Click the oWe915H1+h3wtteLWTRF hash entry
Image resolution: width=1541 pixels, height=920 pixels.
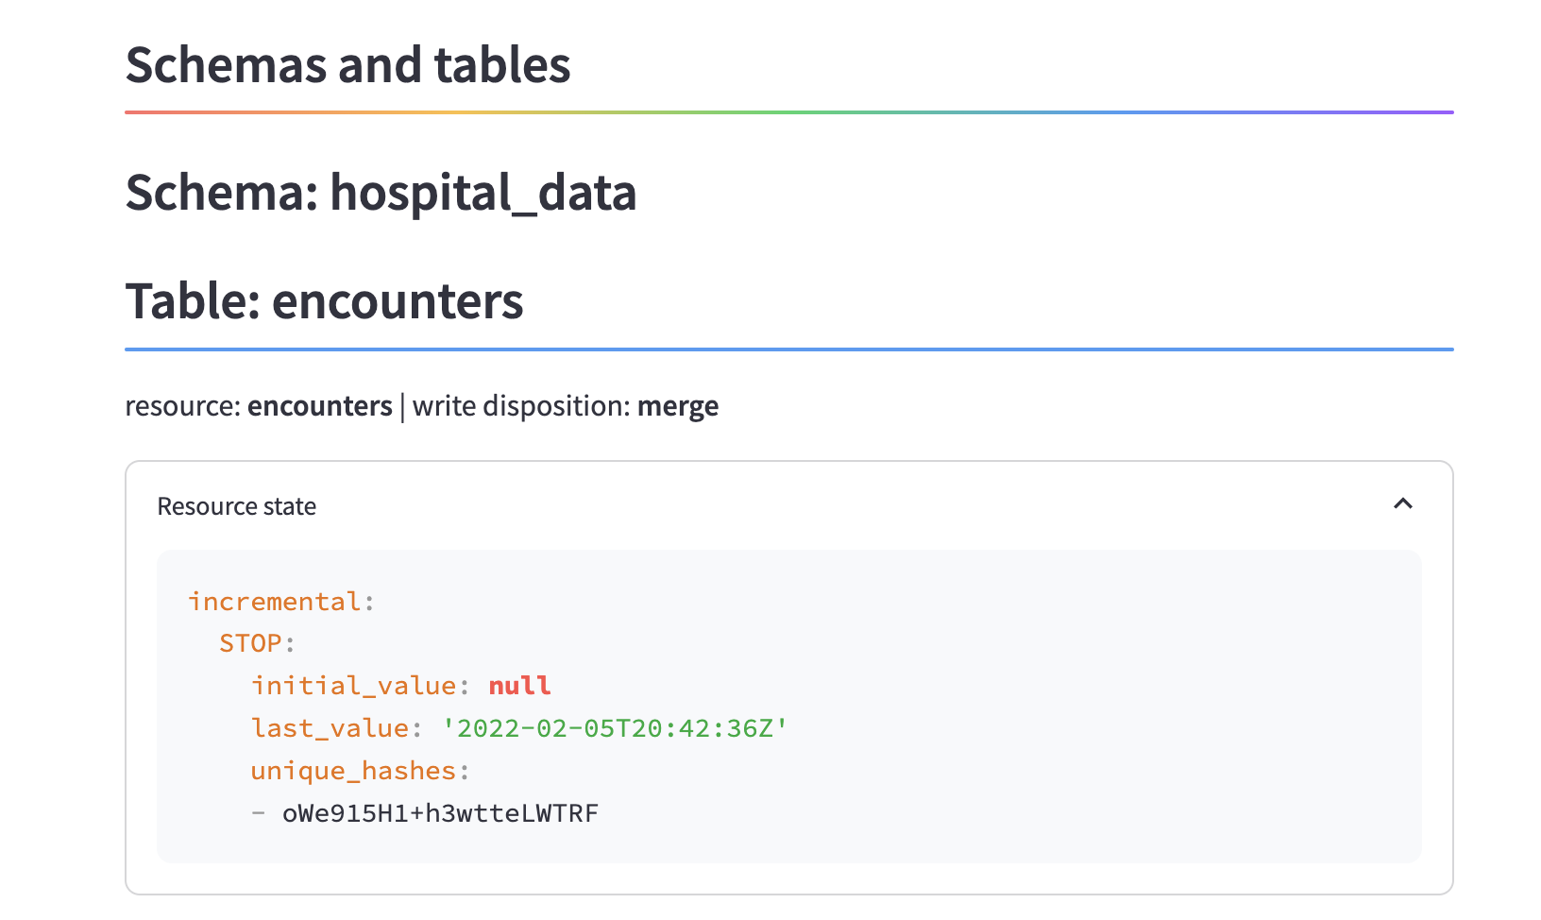tap(441, 813)
